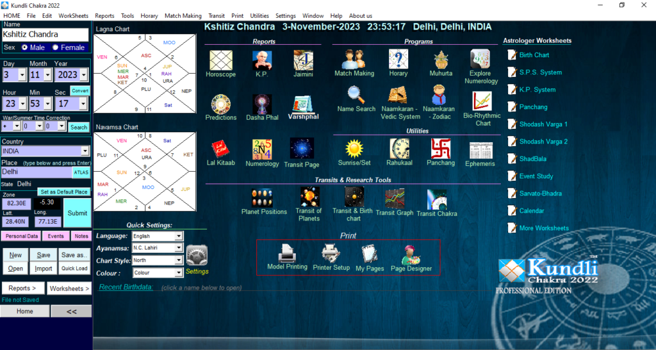Screen dimensions: 656x350
Task: Open the Birth Chart worksheet link
Action: [x=534, y=55]
